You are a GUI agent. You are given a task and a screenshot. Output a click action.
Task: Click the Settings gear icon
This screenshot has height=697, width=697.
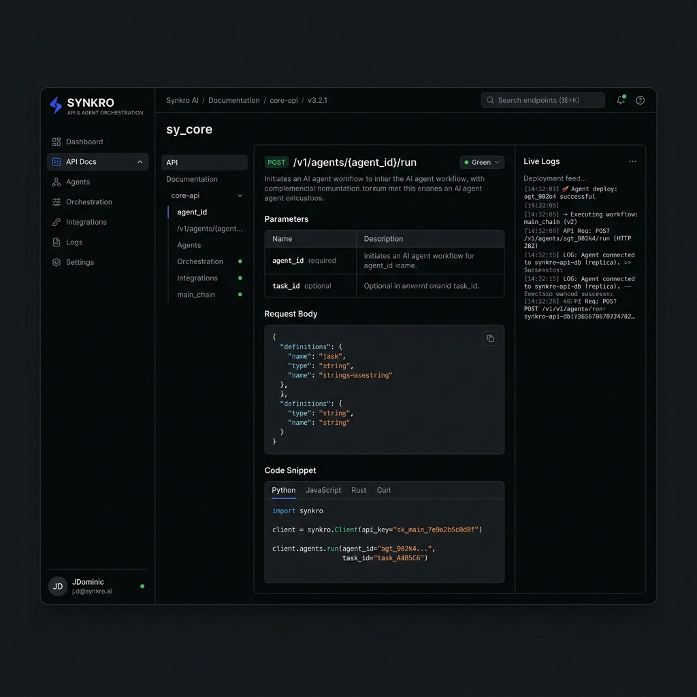[56, 262]
